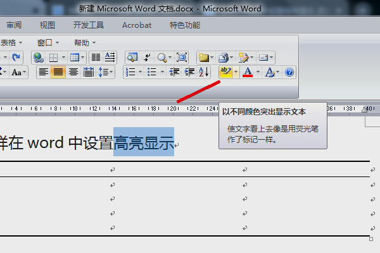This screenshot has width=380, height=253.
Task: Click the Redo arrow icon
Action: [x=16, y=58]
